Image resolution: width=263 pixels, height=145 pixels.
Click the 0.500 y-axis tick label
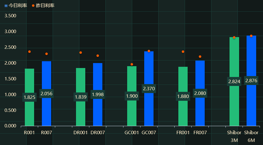pos(11,110)
